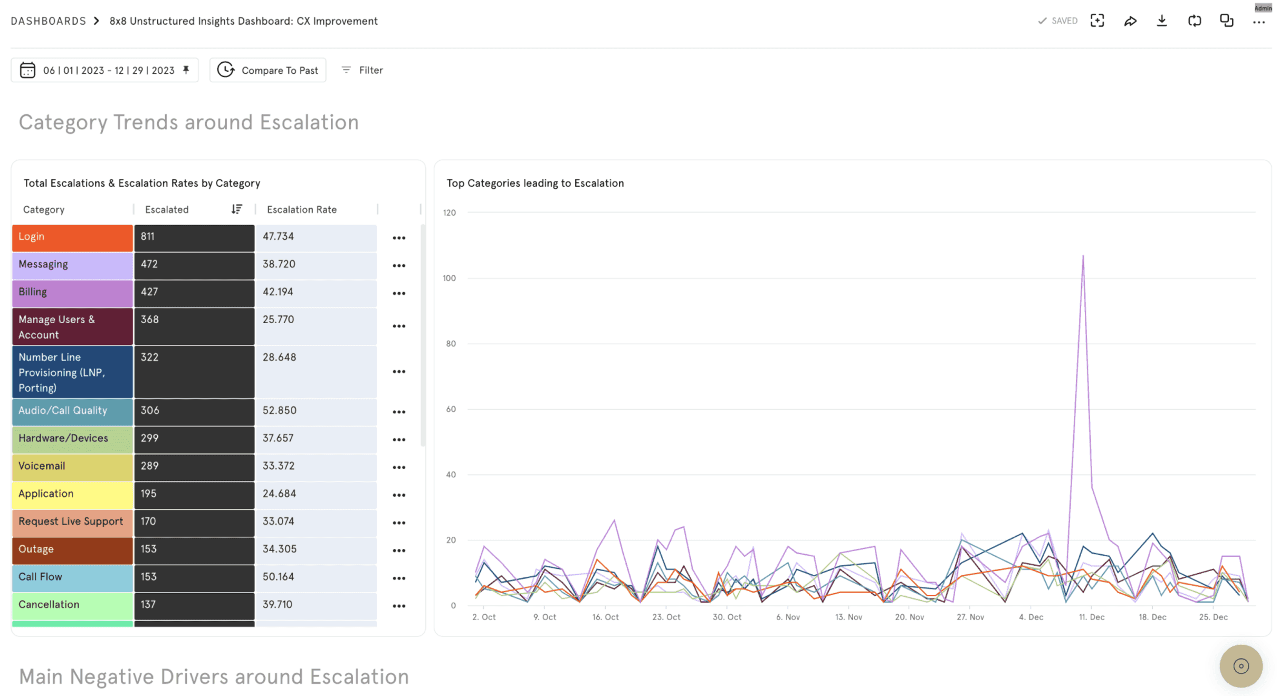Download the dashboard via download icon

coord(1162,21)
